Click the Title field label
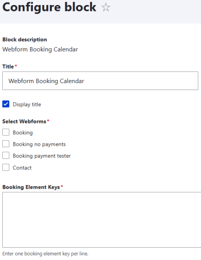 (8, 67)
